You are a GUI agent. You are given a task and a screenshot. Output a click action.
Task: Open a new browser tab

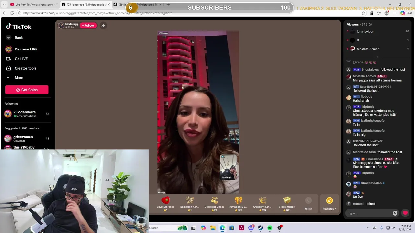click(x=168, y=5)
